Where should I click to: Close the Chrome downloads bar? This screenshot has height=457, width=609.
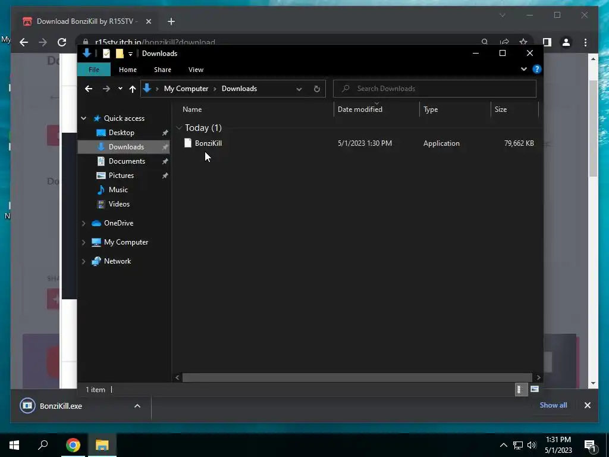click(587, 405)
